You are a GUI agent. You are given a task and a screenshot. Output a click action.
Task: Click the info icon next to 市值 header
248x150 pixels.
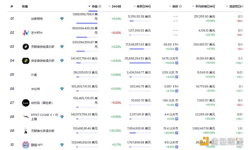100,6
